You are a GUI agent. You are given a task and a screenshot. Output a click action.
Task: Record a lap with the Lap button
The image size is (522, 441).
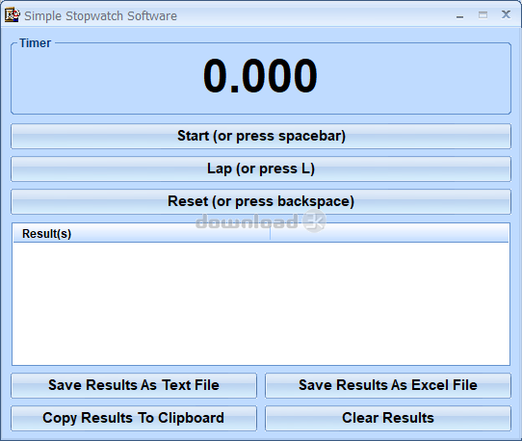[x=261, y=169]
